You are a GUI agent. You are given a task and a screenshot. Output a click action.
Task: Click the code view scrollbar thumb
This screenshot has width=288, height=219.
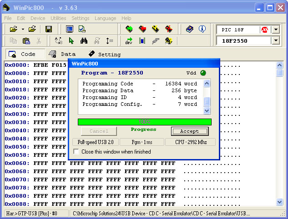click(279, 73)
